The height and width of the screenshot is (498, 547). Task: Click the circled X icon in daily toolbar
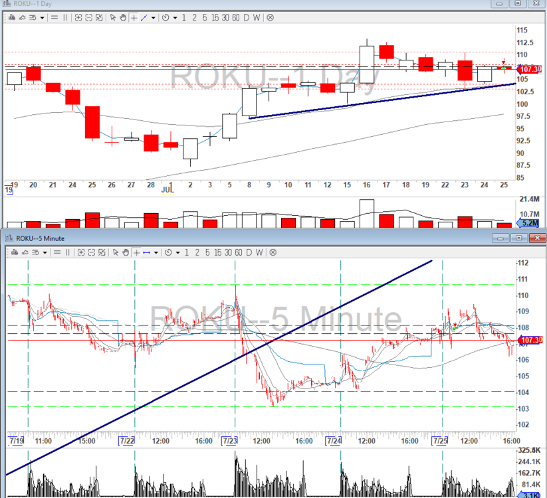point(271,17)
